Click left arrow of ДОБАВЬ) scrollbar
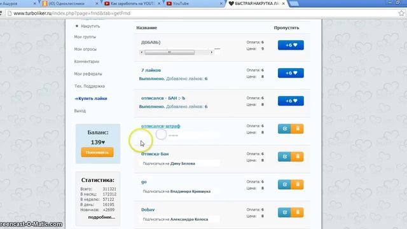 141,52
